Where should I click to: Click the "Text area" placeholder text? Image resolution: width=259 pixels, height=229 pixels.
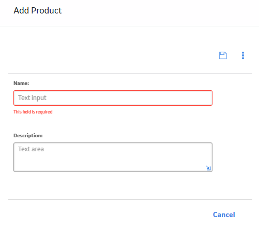pos(31,149)
